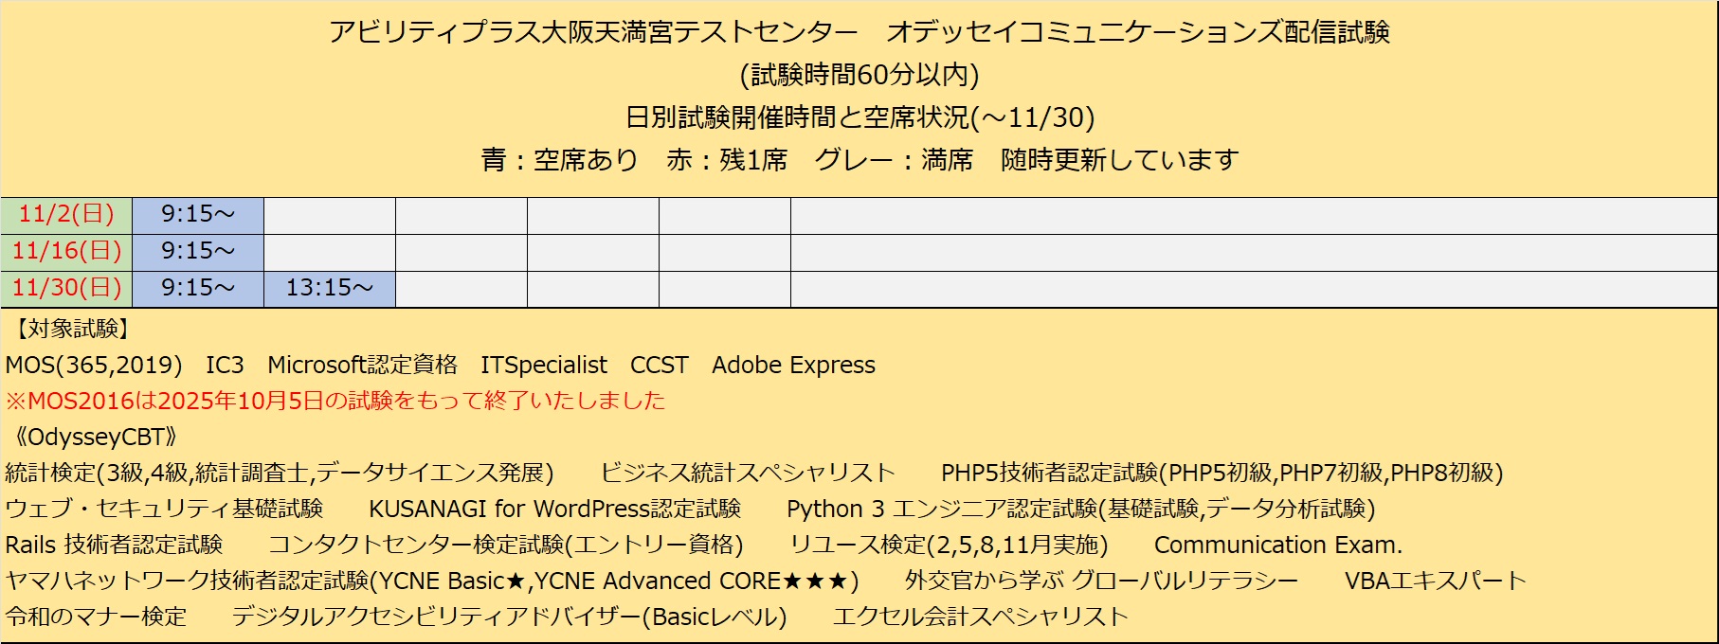
Task: Click the Communication Exam. text
Action: 1277,545
